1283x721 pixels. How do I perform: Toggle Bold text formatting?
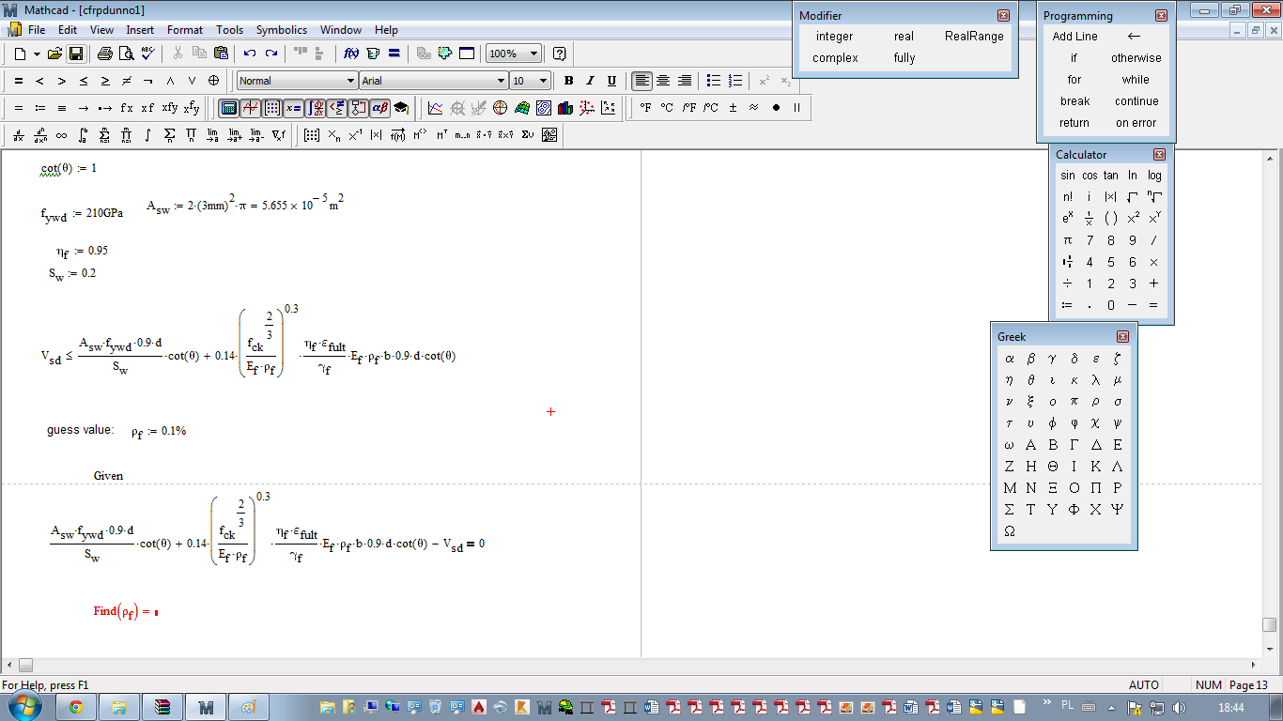coord(568,81)
